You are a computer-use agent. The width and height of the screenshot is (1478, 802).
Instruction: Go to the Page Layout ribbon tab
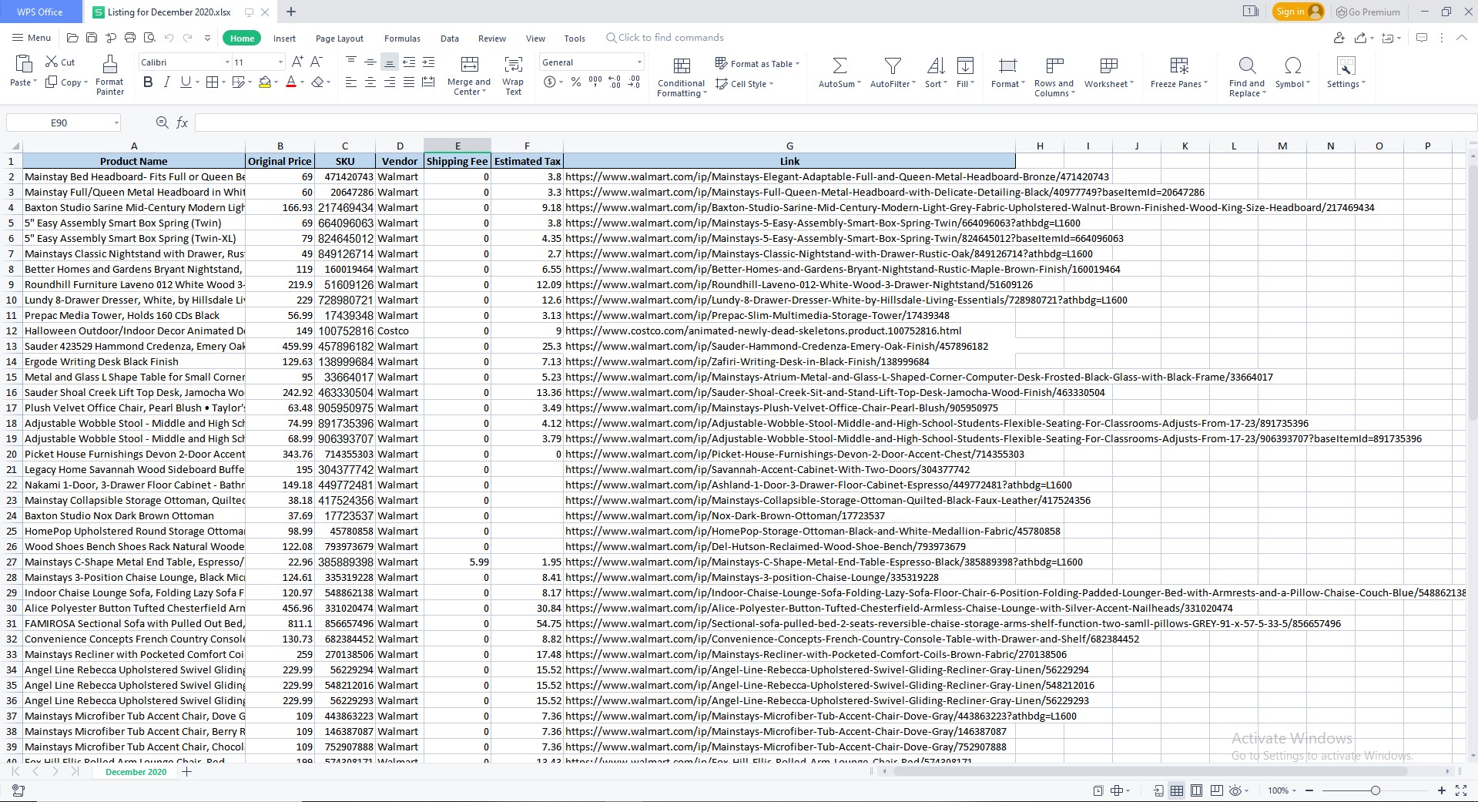coord(340,39)
